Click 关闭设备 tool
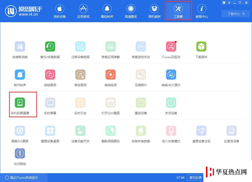The image size is (252, 182). [171, 106]
